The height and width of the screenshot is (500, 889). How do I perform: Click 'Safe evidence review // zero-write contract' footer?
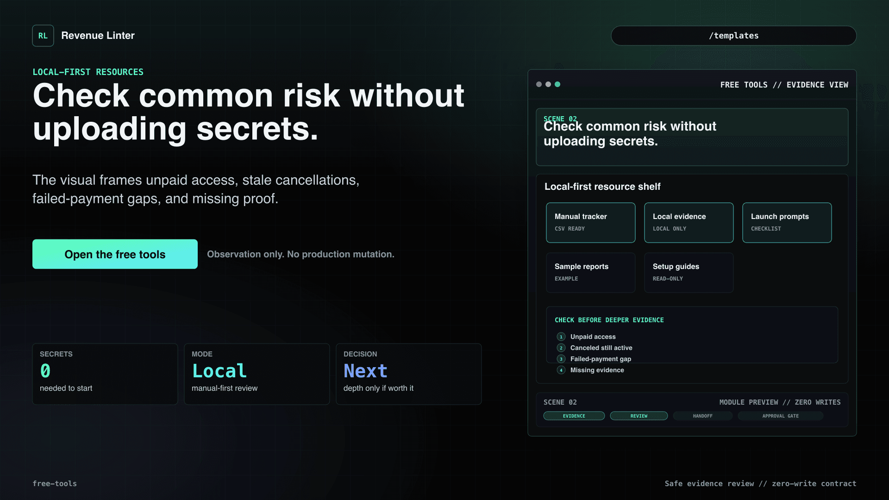(x=761, y=483)
